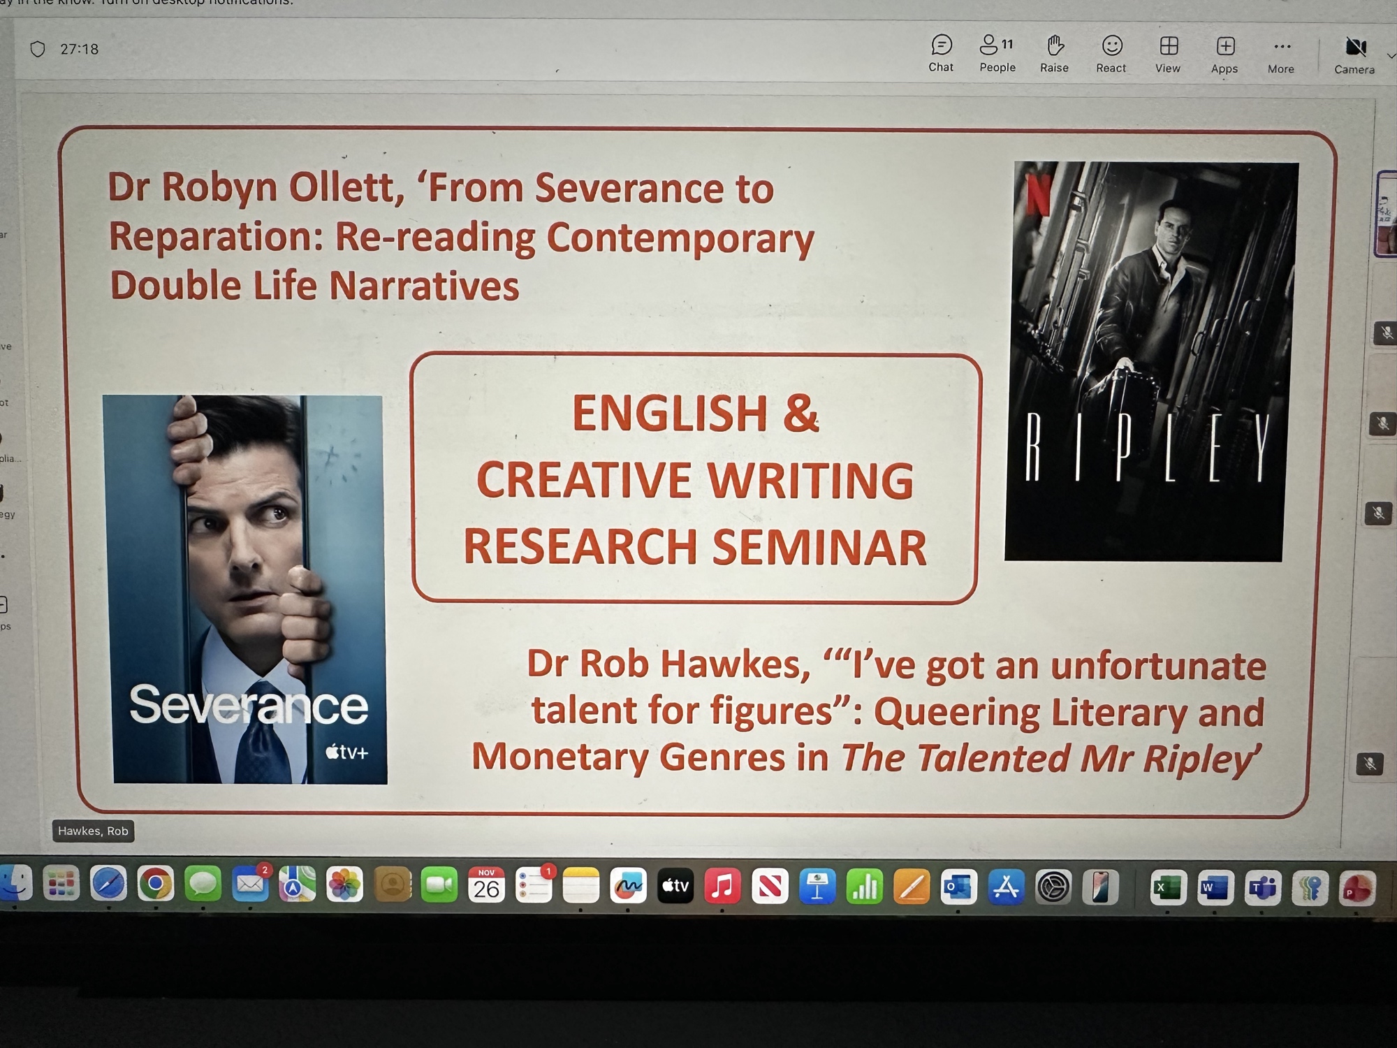This screenshot has height=1048, width=1397.
Task: Launch Keynote from the dock
Action: point(817,887)
